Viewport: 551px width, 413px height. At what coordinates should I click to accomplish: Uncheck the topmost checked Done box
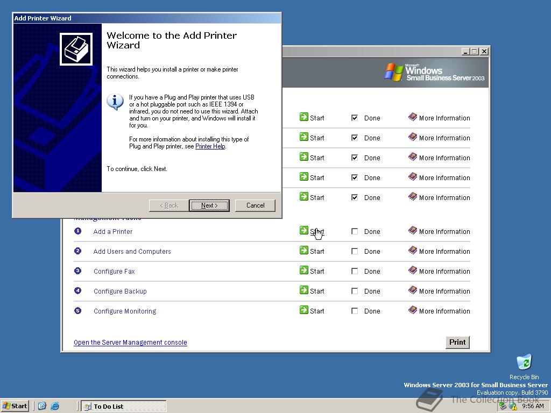tap(355, 118)
